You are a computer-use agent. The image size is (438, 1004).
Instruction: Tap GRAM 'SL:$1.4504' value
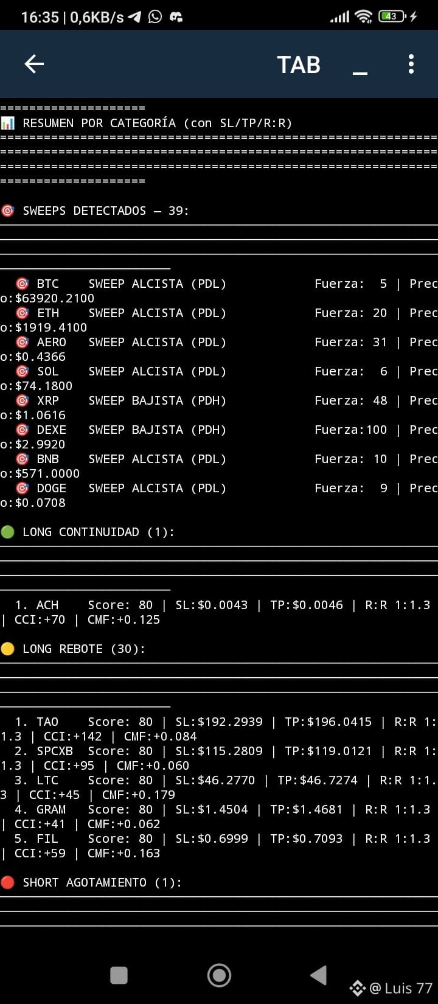(212, 809)
